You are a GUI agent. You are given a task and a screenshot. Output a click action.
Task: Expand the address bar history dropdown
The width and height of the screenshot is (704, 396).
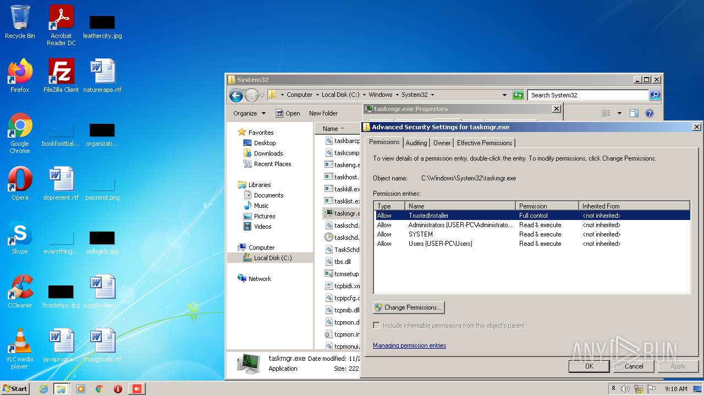pyautogui.click(x=504, y=95)
